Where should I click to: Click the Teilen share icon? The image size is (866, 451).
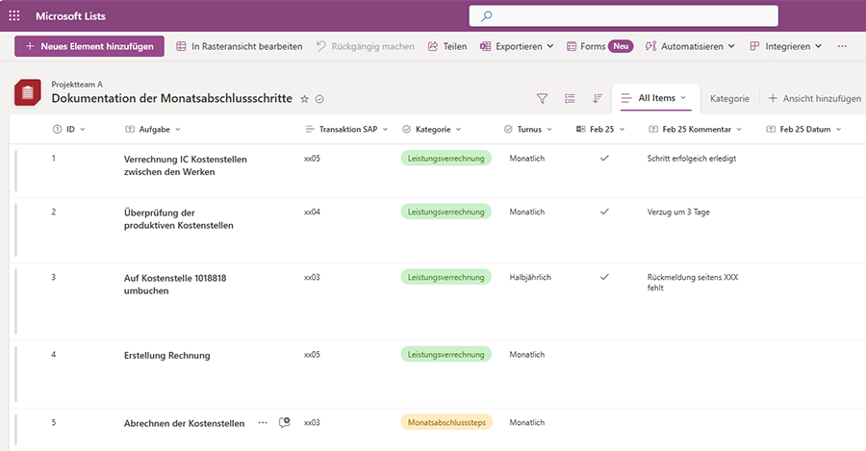click(433, 46)
